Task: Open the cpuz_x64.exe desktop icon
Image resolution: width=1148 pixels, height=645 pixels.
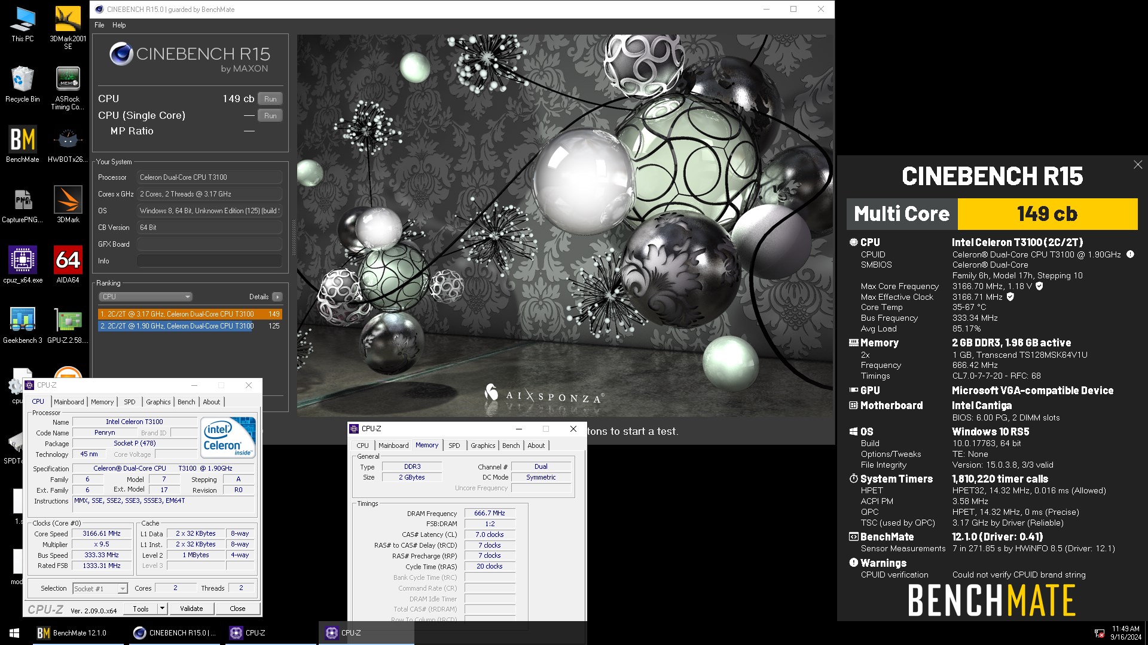Action: pos(23,265)
